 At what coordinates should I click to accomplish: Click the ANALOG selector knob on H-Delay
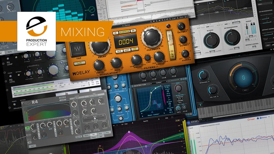point(185,54)
